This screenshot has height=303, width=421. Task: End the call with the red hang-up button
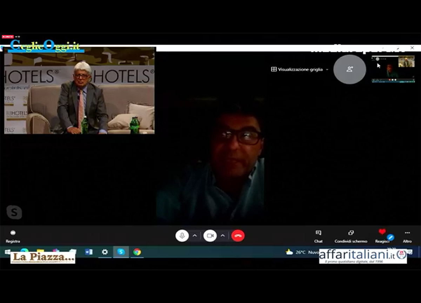[238, 236]
